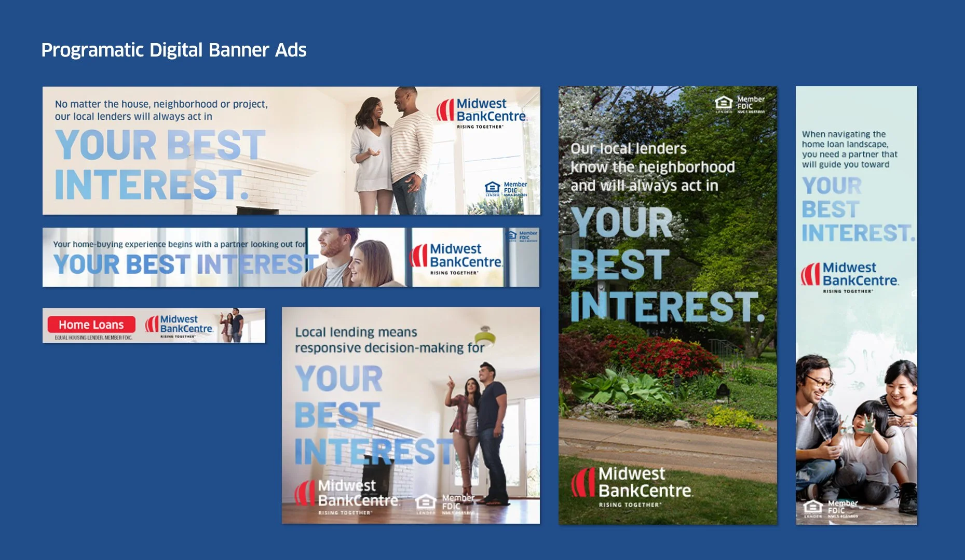Click 'When navigating the home loan landscape' text
This screenshot has width=965, height=560.
[849, 149]
